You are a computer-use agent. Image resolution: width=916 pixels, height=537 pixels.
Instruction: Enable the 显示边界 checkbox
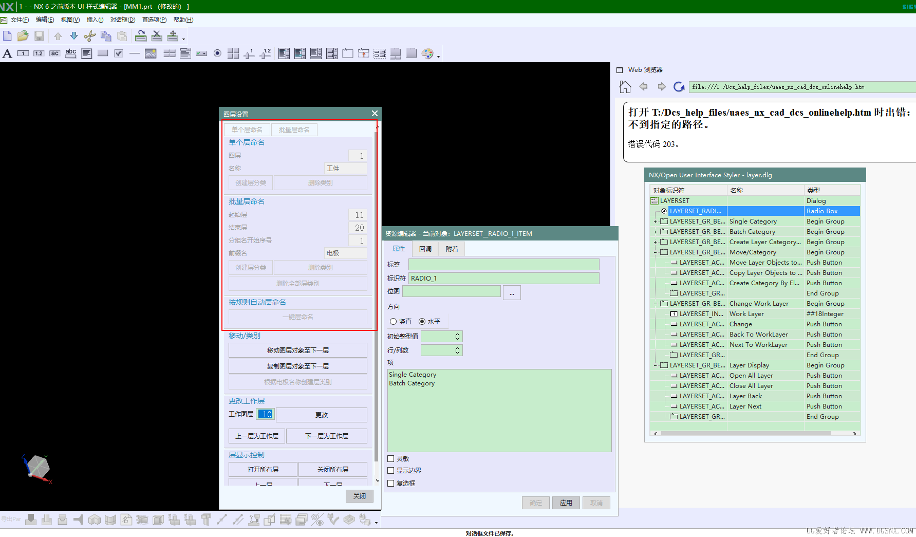(391, 471)
